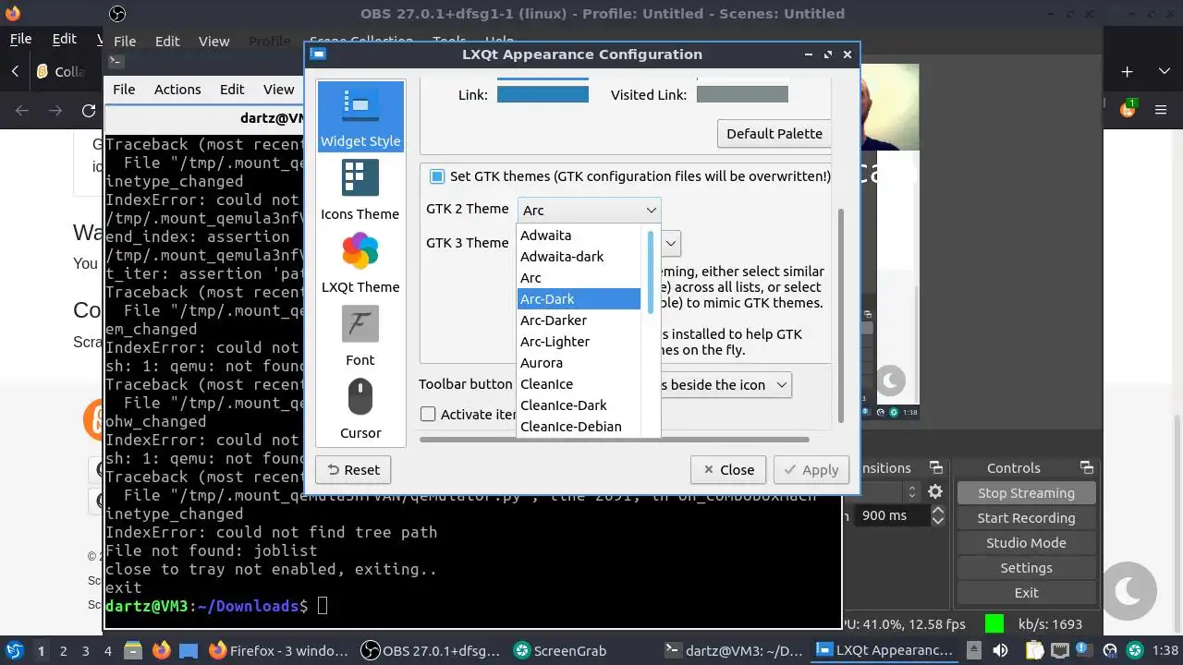Click Stop Streaming in OBS Controls
The height and width of the screenshot is (665, 1183).
tap(1026, 493)
